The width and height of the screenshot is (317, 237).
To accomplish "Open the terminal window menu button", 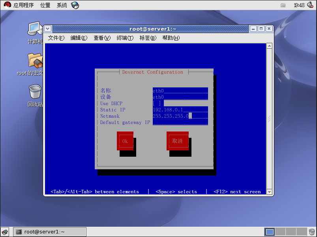I will pos(48,29).
